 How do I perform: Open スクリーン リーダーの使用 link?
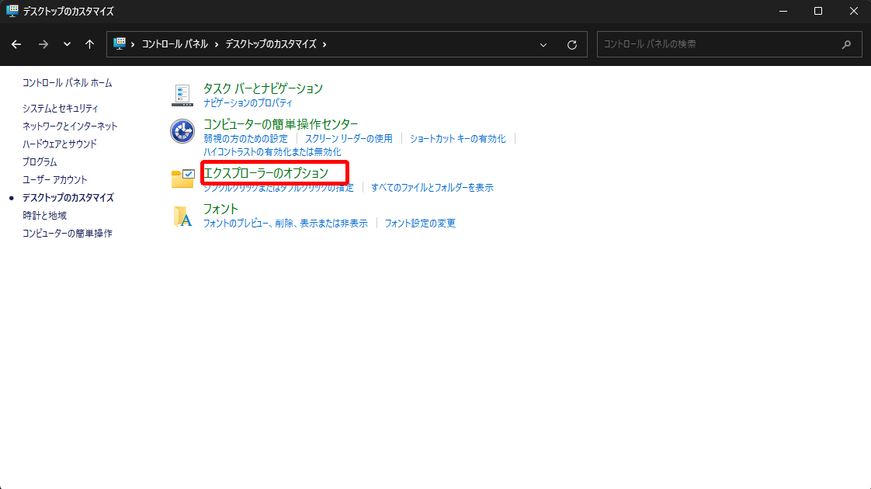(349, 138)
